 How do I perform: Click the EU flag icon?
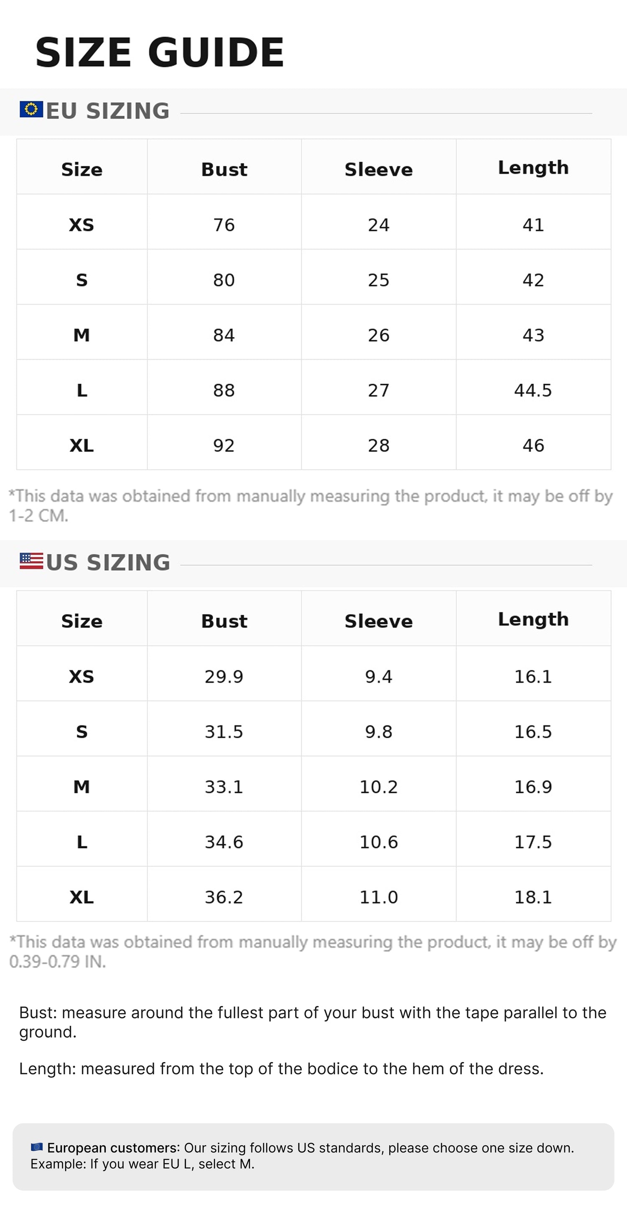point(31,109)
